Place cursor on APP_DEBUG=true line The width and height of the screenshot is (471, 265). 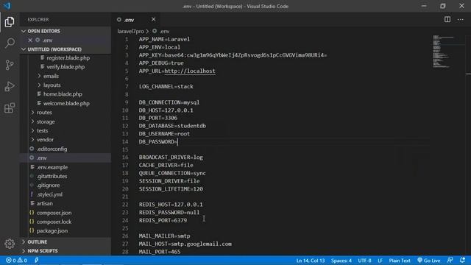click(161, 63)
